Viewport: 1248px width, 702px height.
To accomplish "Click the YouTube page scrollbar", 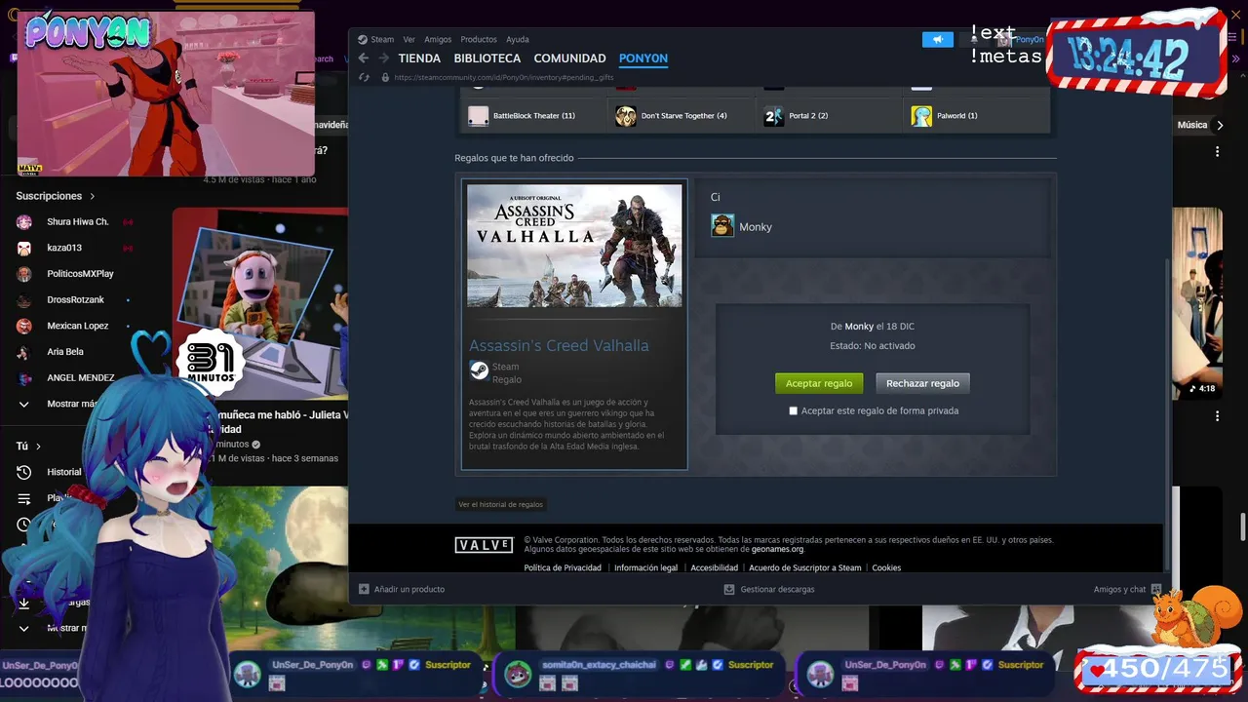I will (1242, 526).
